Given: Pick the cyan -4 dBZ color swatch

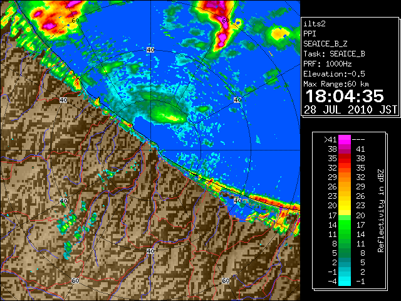Looking at the screenshot, I should (345, 282).
